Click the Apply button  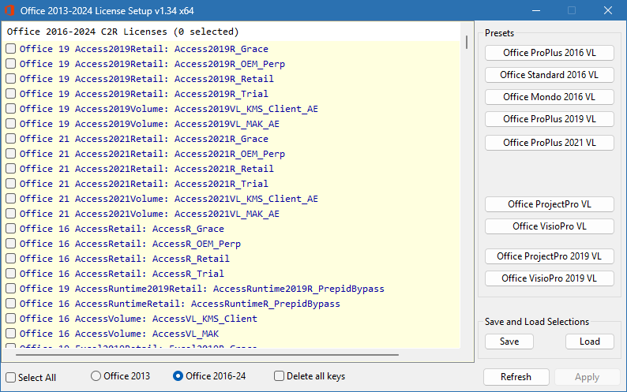[587, 377]
